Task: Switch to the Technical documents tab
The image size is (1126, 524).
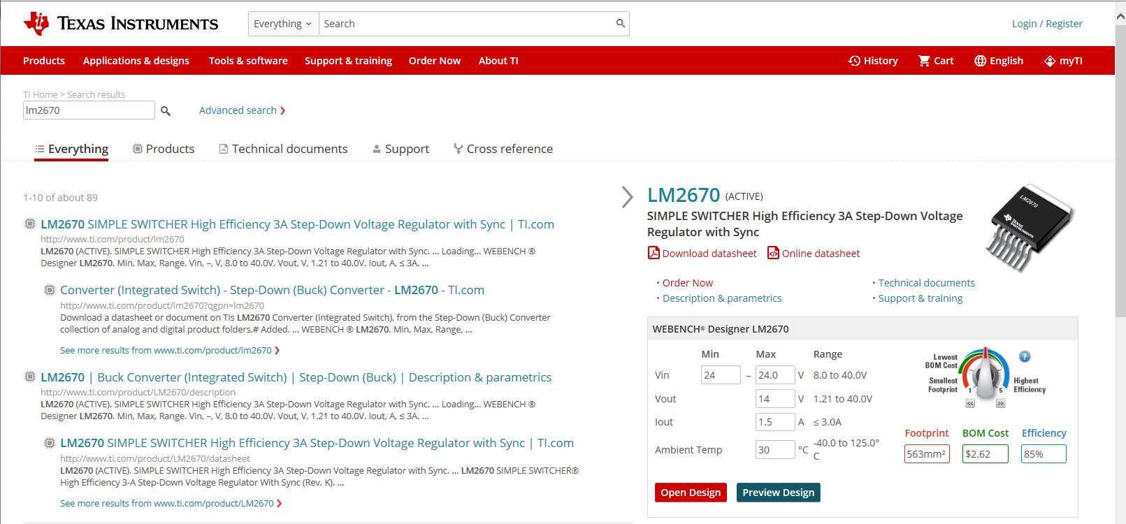Action: (283, 149)
